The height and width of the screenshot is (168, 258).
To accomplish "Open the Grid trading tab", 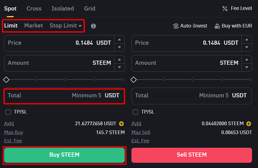I will click(x=89, y=8).
